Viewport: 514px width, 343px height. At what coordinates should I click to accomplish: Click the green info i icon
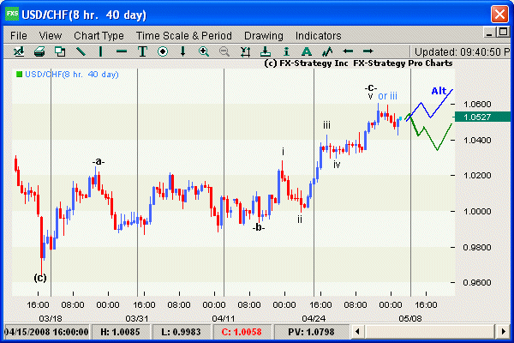pos(286,51)
